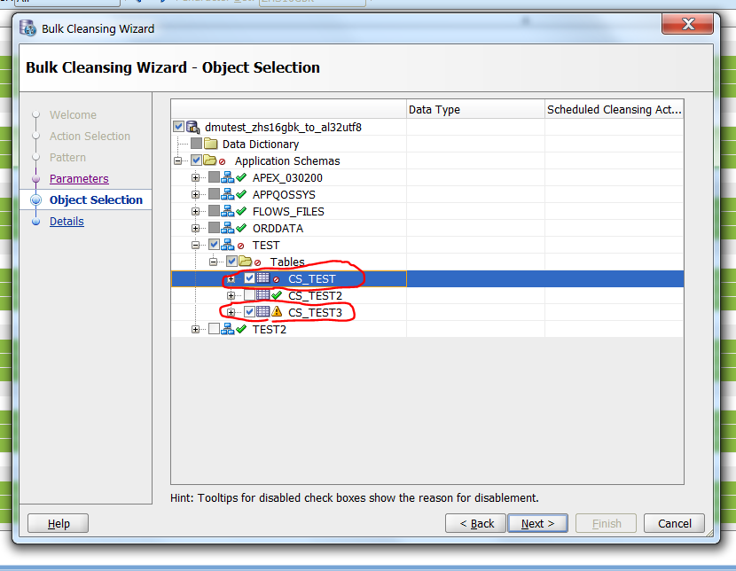
Task: Click the schema icon for APPQOSSYS
Action: point(228,194)
